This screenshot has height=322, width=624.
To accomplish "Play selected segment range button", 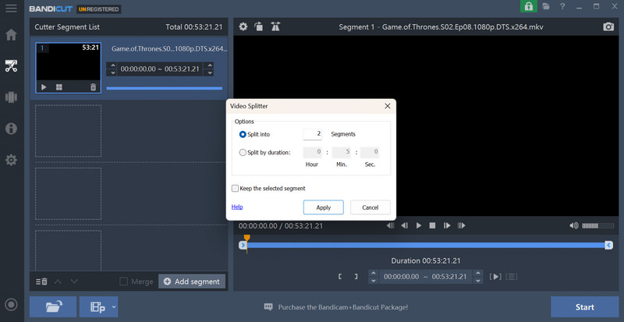I will (495, 277).
